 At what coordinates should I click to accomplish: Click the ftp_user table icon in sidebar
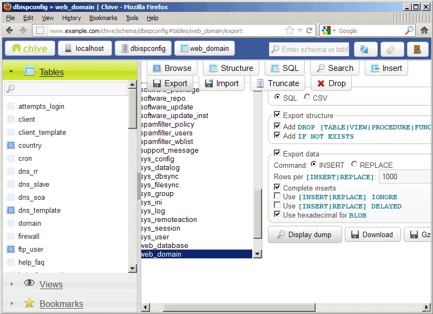tap(11, 249)
